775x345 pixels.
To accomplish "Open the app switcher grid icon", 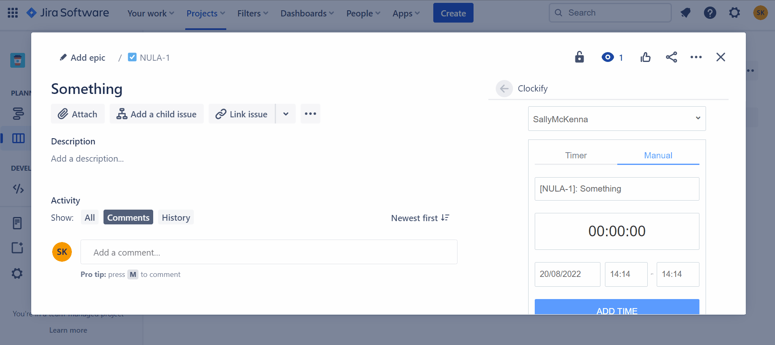I will 13,13.
